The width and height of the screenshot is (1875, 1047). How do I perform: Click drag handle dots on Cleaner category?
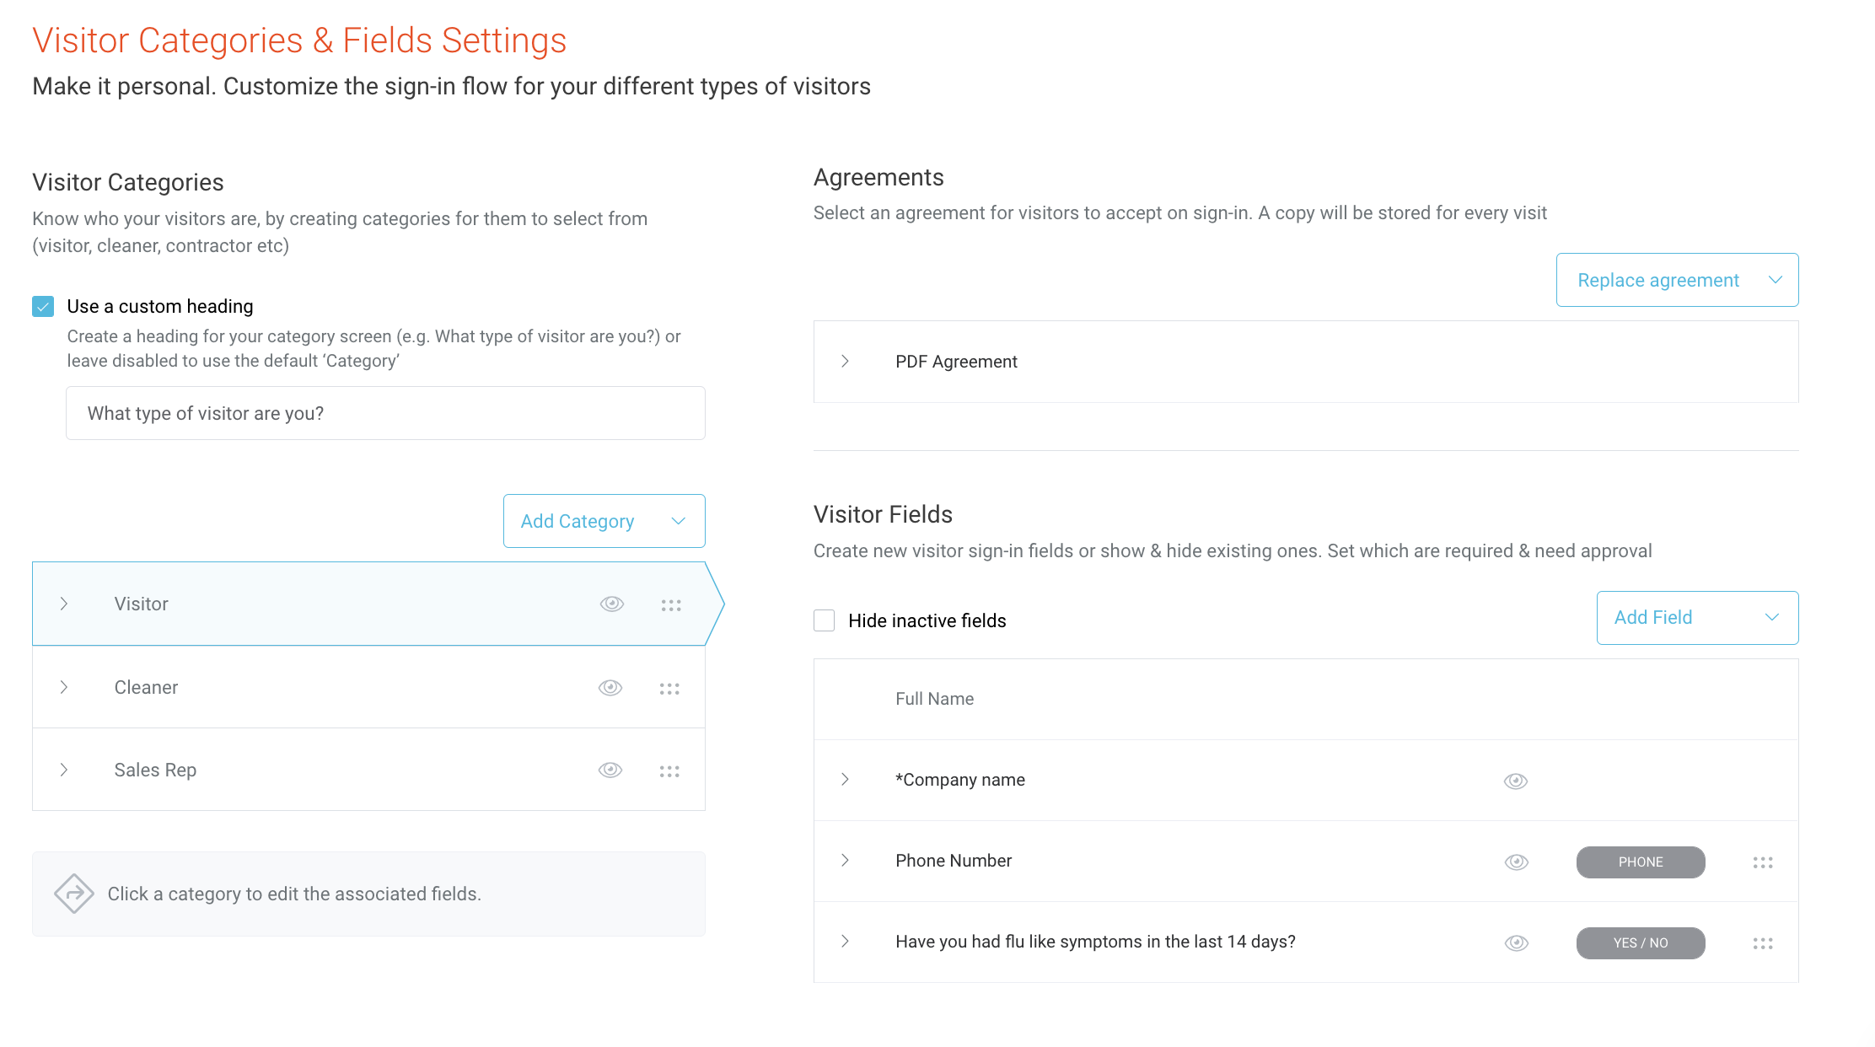click(x=669, y=689)
